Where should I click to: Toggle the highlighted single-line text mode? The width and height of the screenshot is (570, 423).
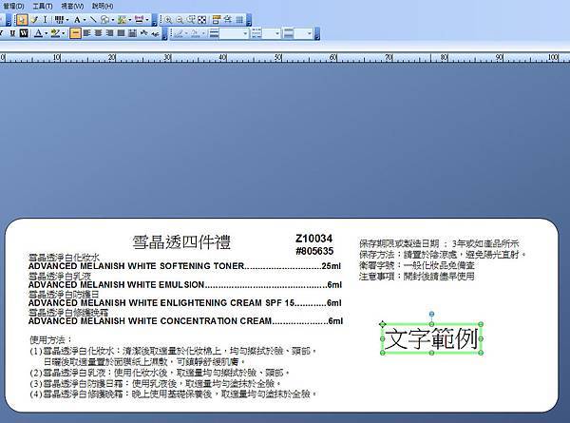[x=75, y=33]
